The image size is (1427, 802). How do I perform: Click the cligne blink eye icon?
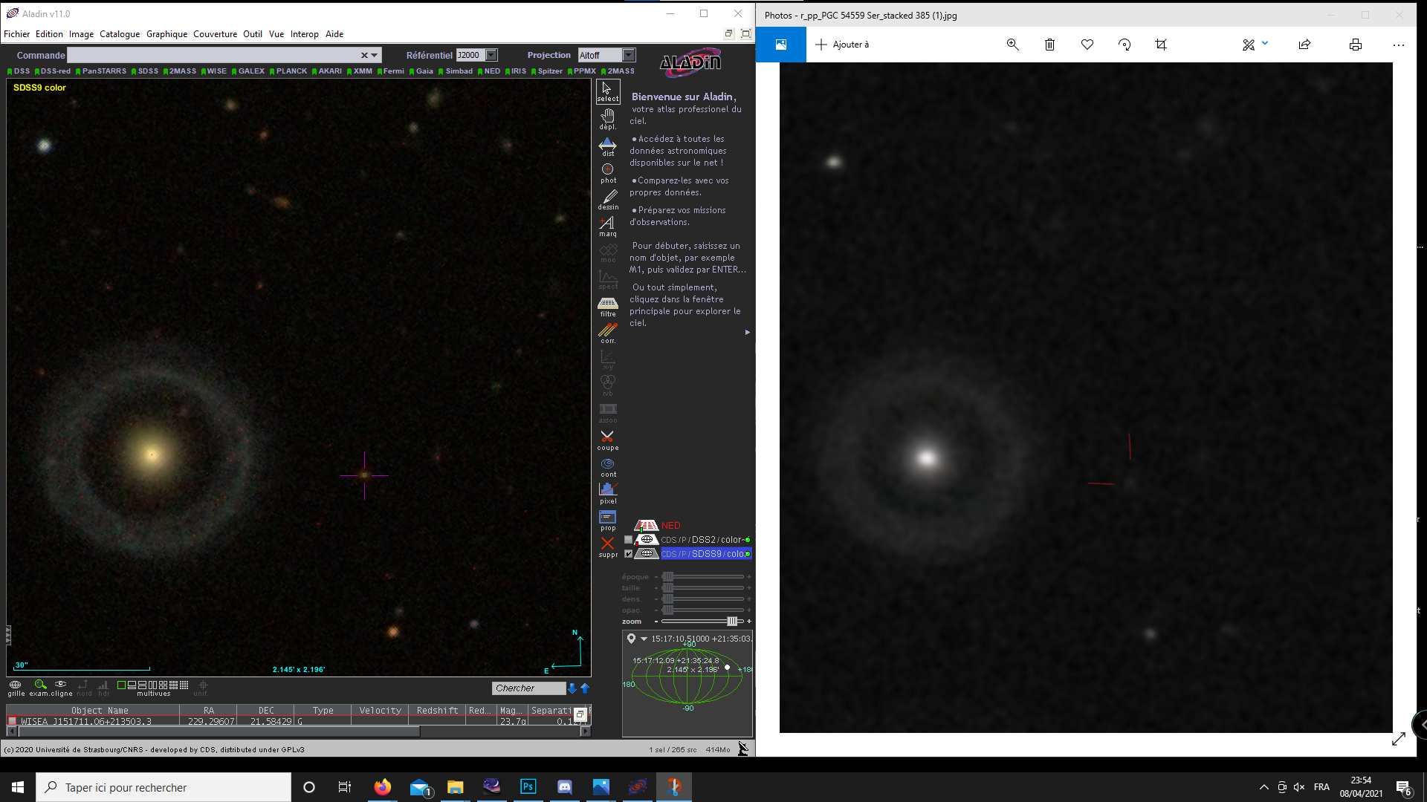(x=61, y=688)
